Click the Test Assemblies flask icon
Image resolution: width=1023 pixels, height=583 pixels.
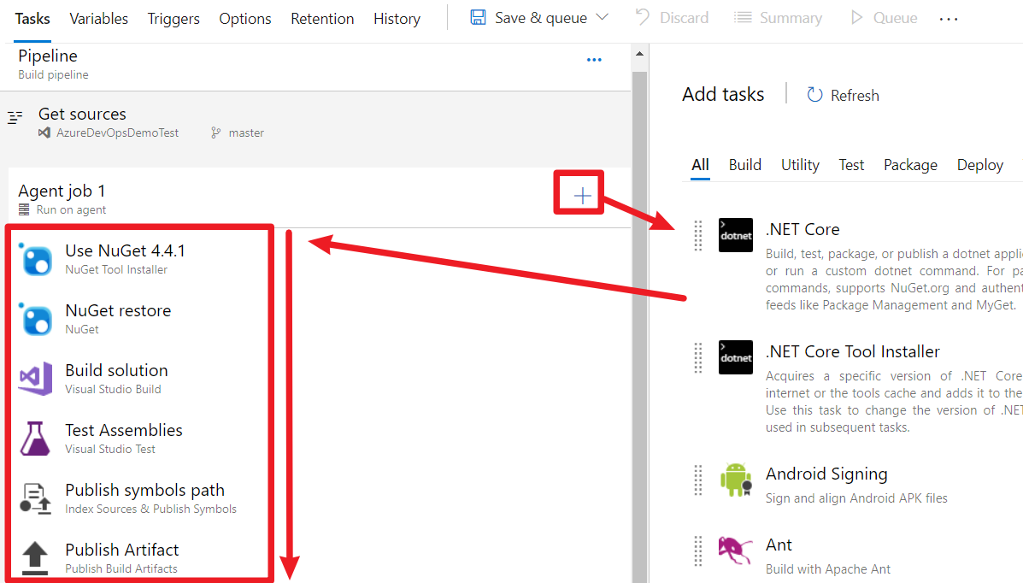[x=35, y=438]
